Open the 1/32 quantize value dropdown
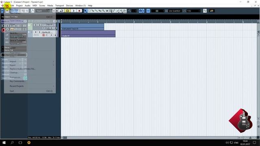This screenshot has height=146, width=260. click(x=193, y=11)
